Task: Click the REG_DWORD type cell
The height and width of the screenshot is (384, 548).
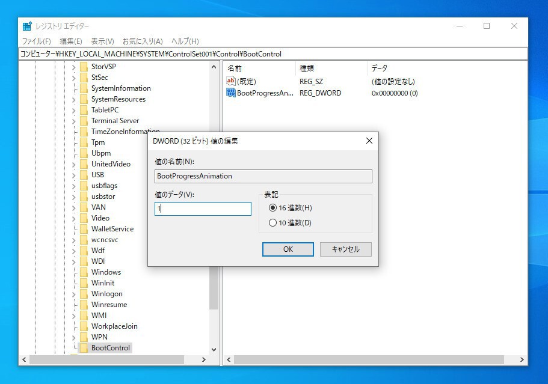Action: click(x=321, y=93)
